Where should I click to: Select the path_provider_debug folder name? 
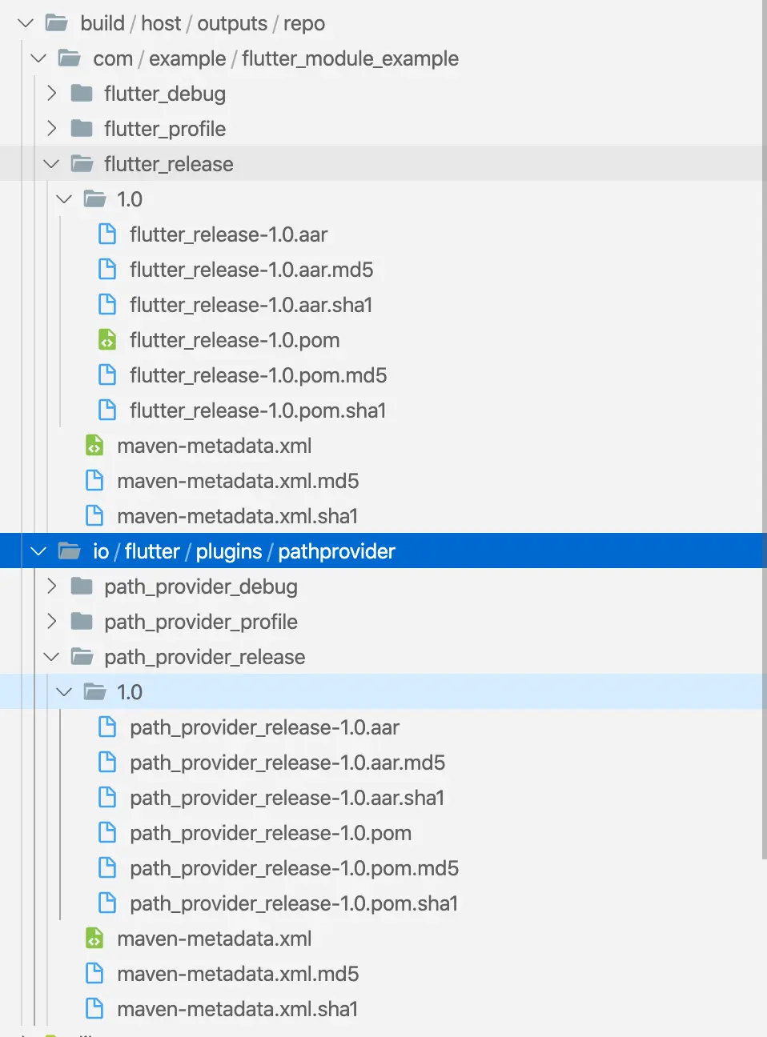(x=201, y=587)
